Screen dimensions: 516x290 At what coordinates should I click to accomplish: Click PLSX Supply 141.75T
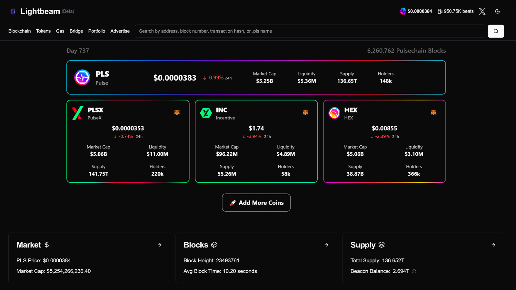(x=99, y=174)
